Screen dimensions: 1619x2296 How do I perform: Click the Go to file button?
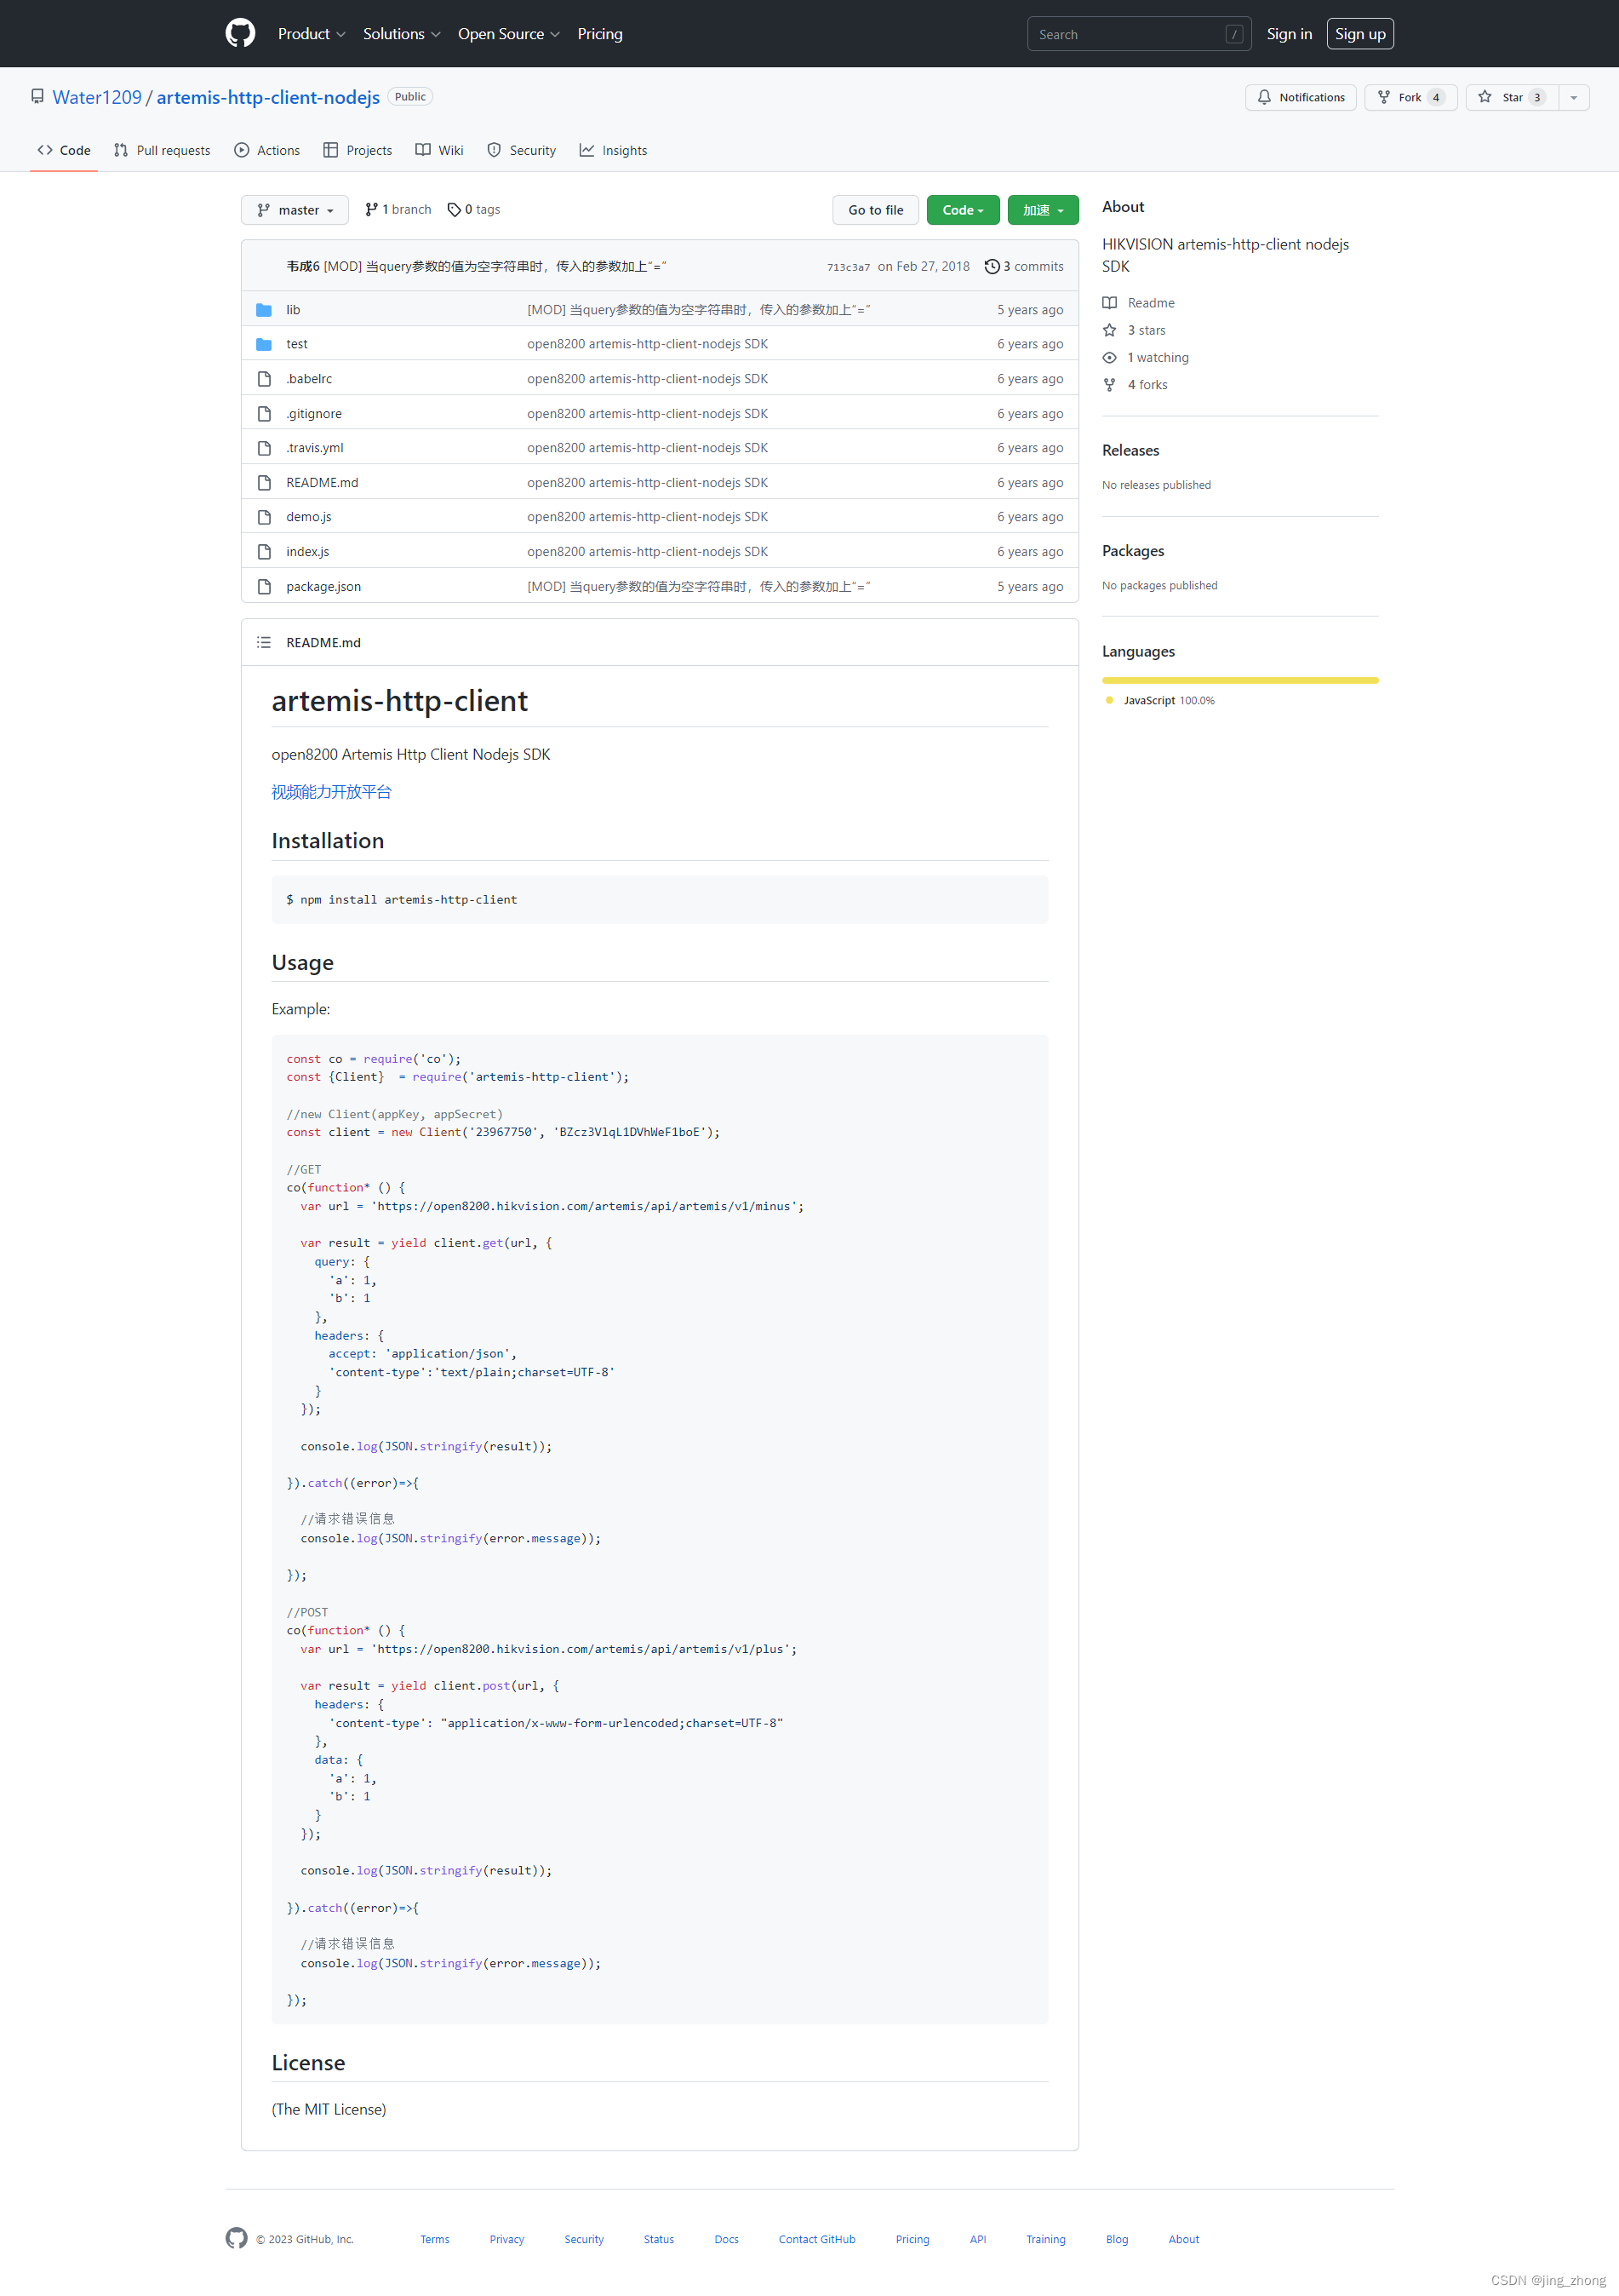click(875, 210)
